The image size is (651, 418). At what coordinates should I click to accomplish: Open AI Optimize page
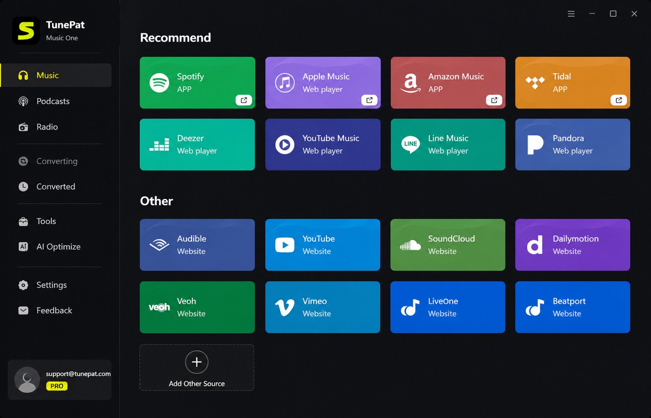coord(56,247)
